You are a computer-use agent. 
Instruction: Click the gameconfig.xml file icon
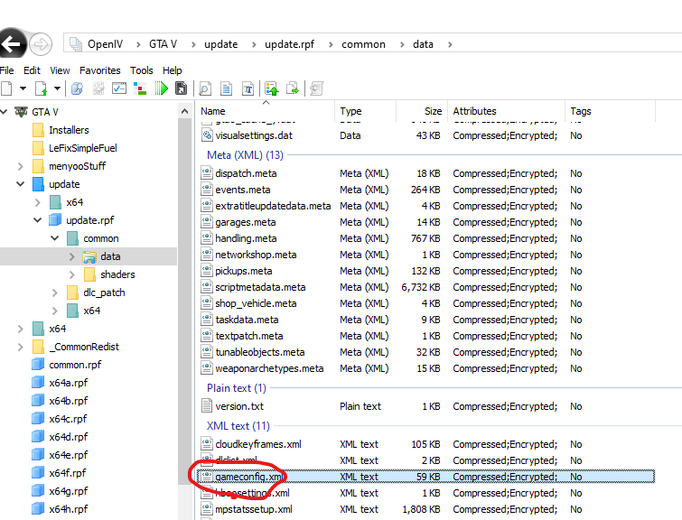pyautogui.click(x=207, y=477)
